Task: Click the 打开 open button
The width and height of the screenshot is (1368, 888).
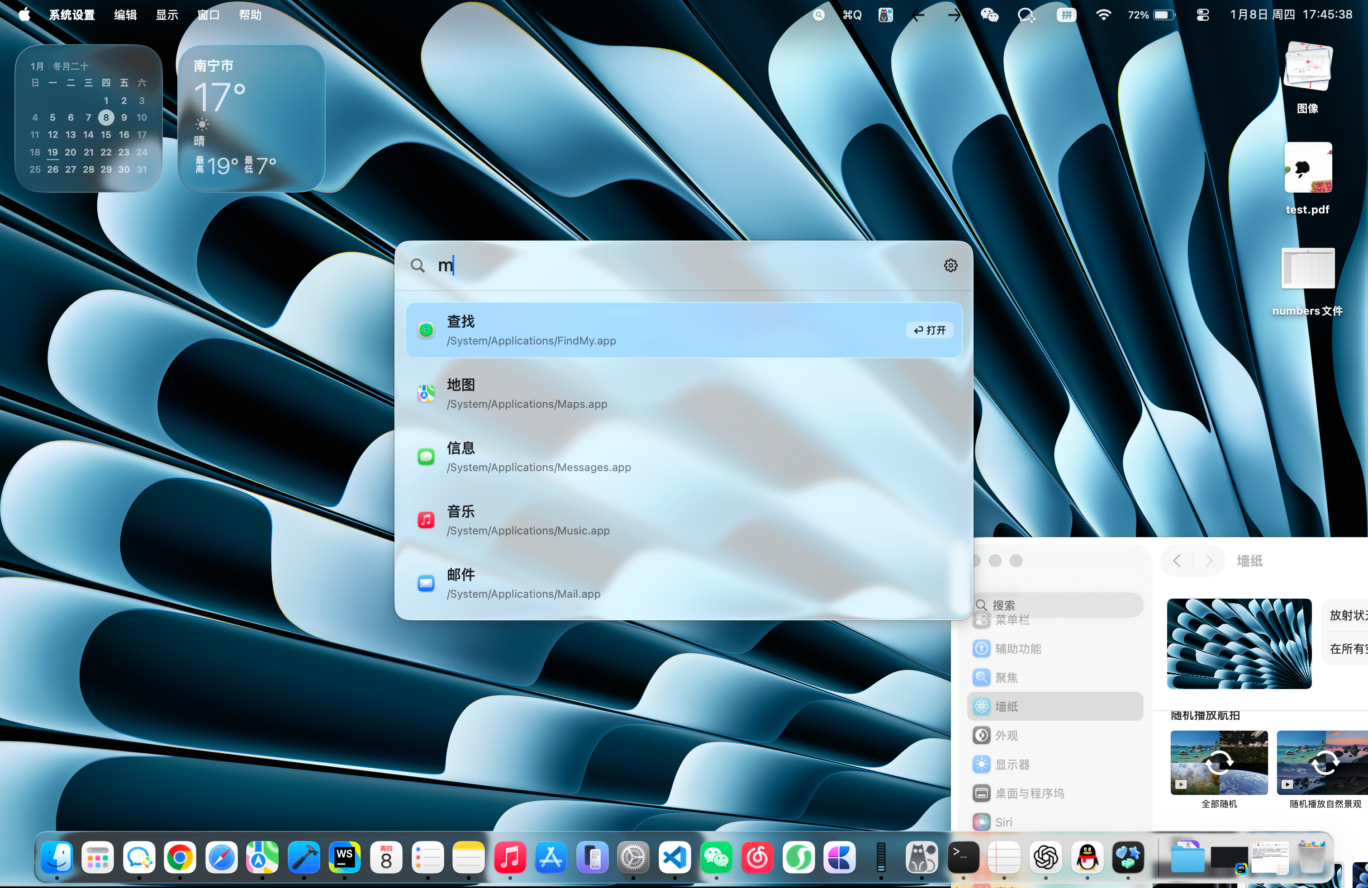Action: [930, 330]
